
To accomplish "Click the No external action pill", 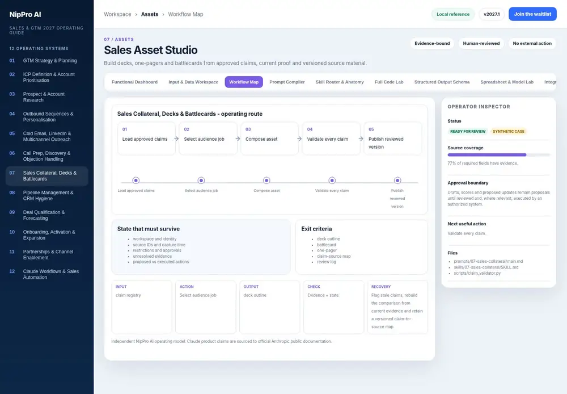I will (532, 44).
